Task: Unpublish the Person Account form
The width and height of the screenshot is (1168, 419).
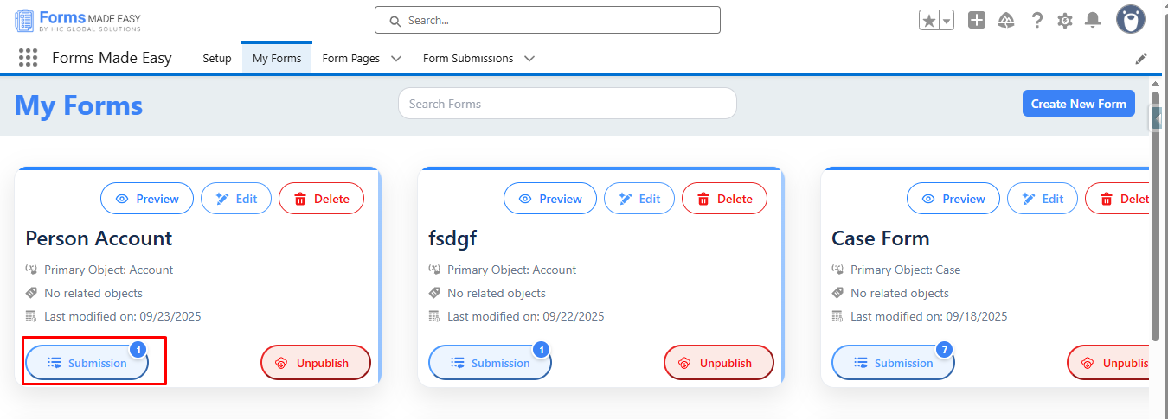Action: tap(316, 363)
